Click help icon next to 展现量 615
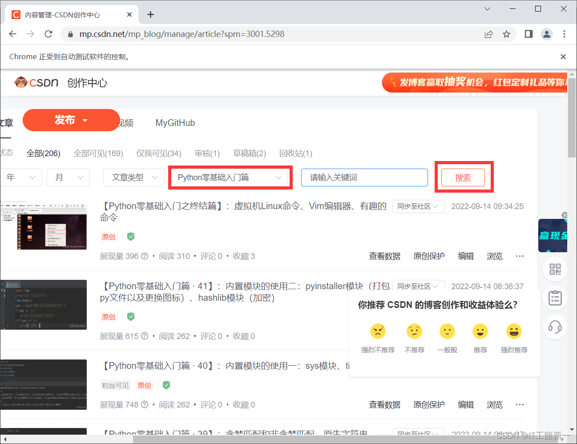Viewport: 577px width, 444px height. pos(145,336)
